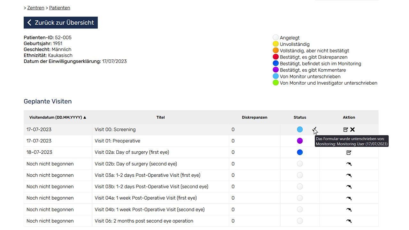Click the Titel column header
This screenshot has width=409, height=230.
tap(160, 117)
